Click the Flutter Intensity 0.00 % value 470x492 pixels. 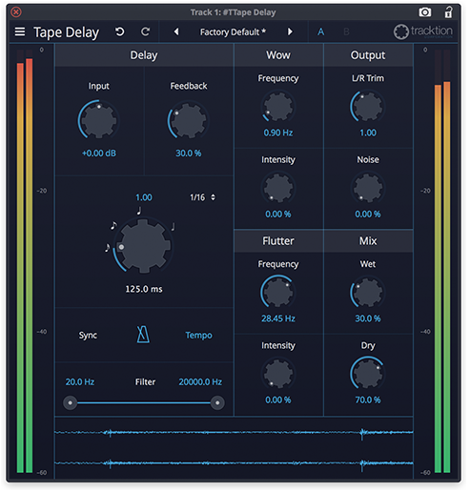tap(278, 400)
